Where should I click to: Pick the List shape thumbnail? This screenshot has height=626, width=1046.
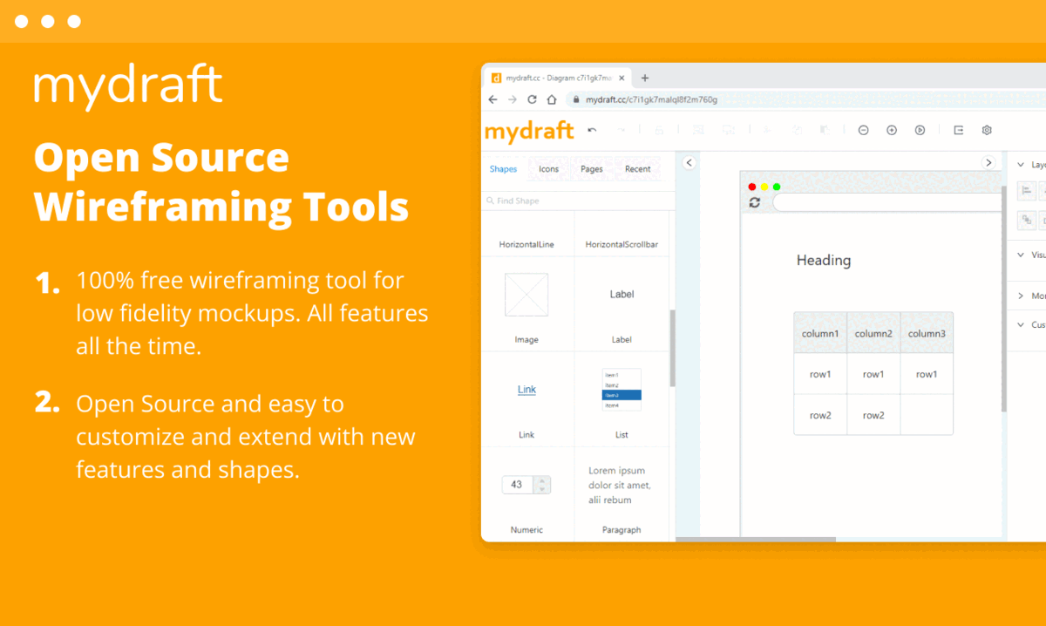click(621, 390)
